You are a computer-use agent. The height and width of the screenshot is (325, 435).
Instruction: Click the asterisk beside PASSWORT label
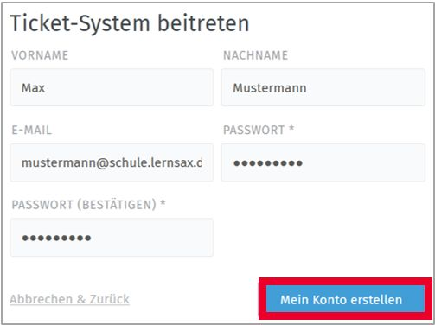pos(291,128)
